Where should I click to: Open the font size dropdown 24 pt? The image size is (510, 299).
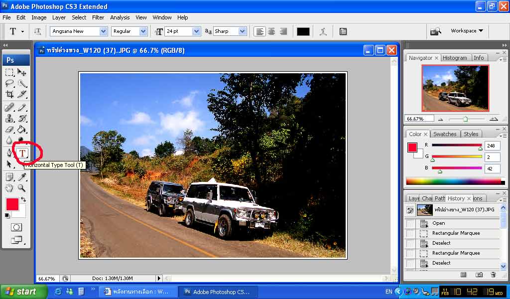[196, 31]
